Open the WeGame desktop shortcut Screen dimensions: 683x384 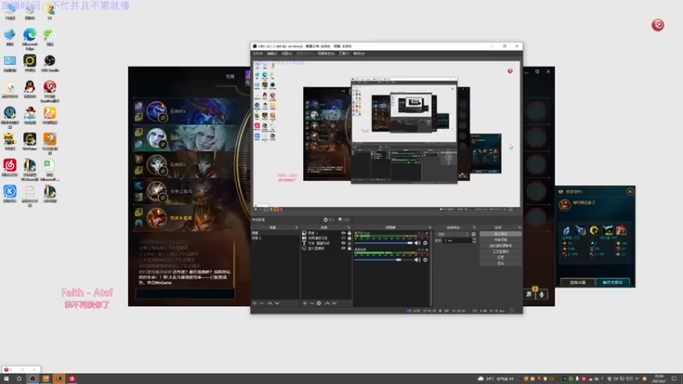point(30,142)
